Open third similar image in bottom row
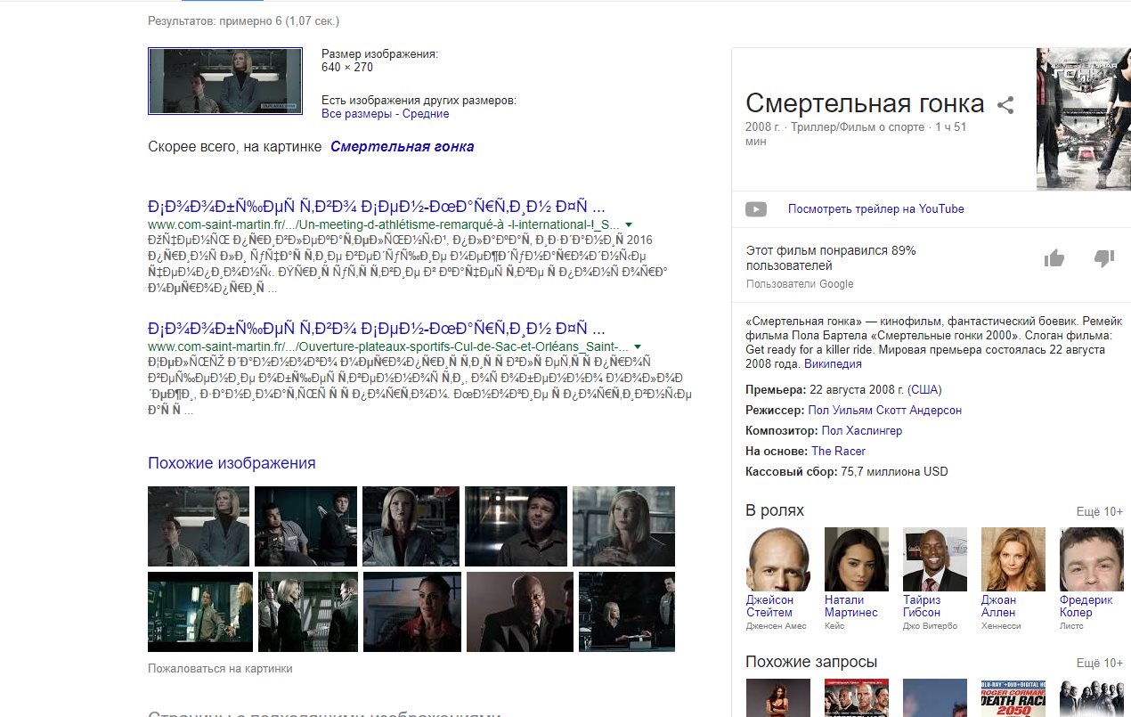This screenshot has width=1131, height=717. (412, 612)
